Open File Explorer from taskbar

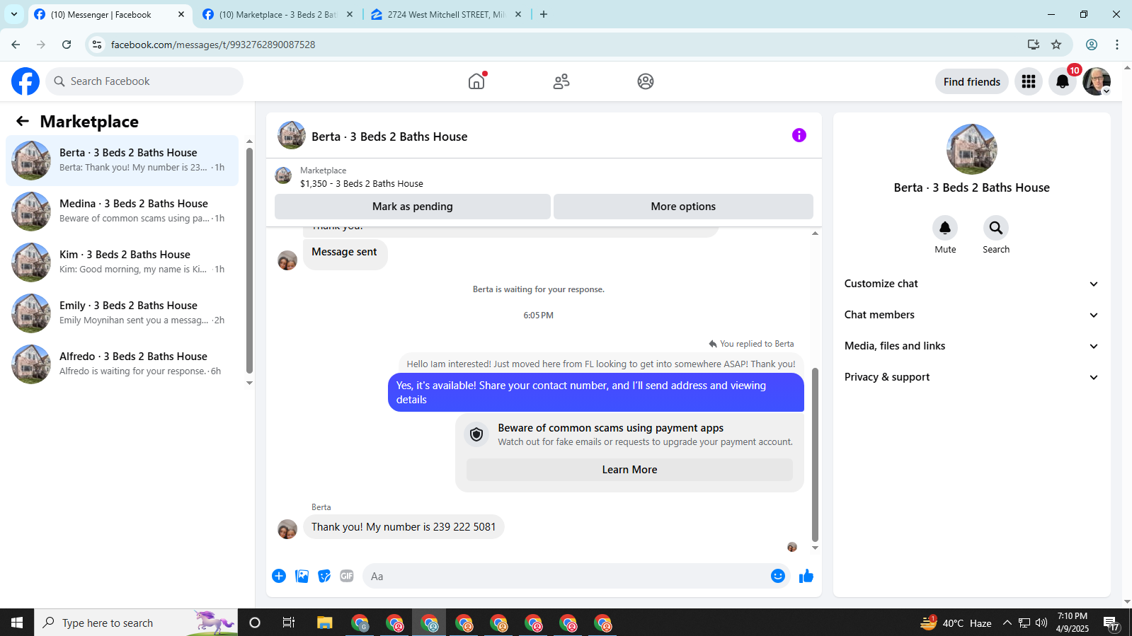click(324, 623)
